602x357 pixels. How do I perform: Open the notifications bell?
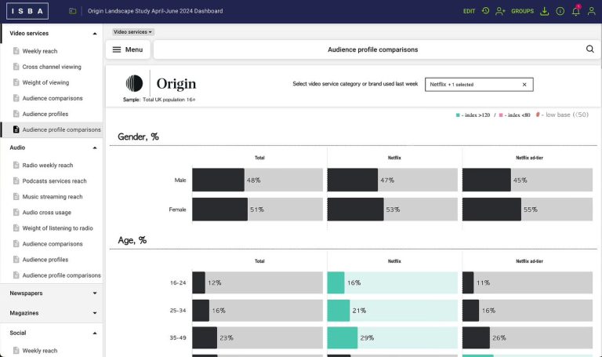click(x=576, y=11)
